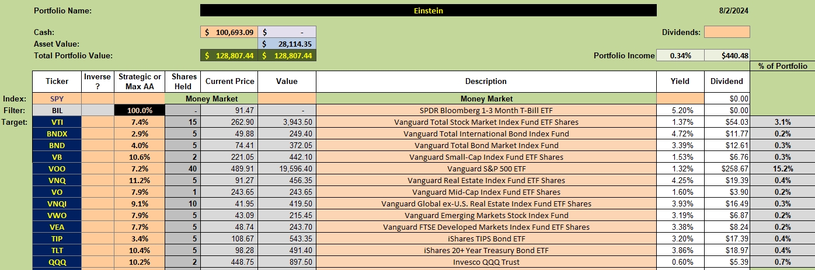
Task: Select the asset value 28,114.35
Action: [x=287, y=44]
